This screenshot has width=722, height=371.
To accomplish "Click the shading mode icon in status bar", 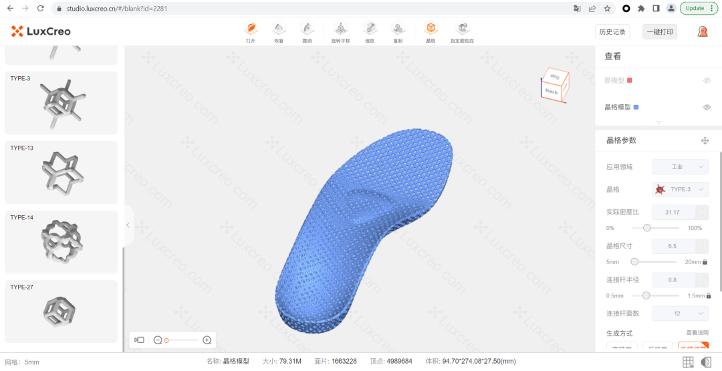I will pos(706,362).
